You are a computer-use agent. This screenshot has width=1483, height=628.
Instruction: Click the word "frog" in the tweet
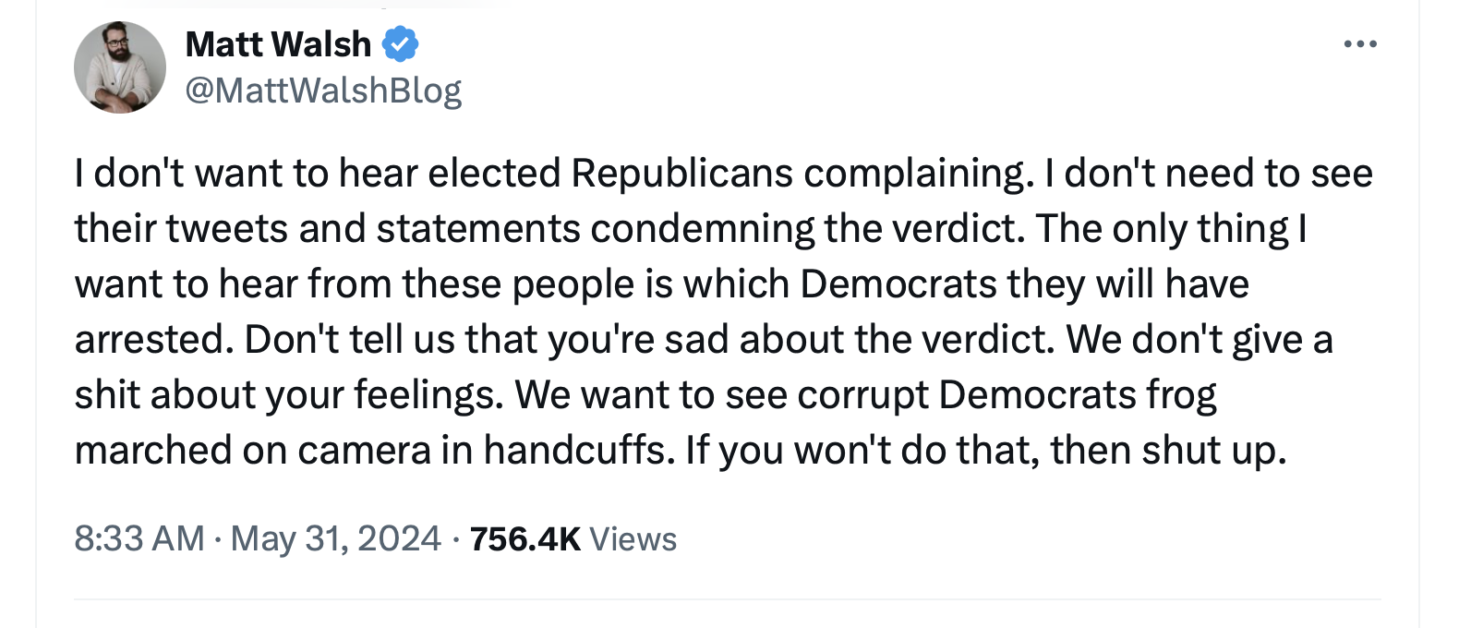click(1181, 395)
